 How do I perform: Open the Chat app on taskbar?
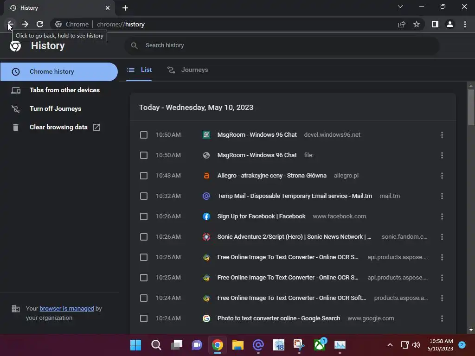[197, 345]
